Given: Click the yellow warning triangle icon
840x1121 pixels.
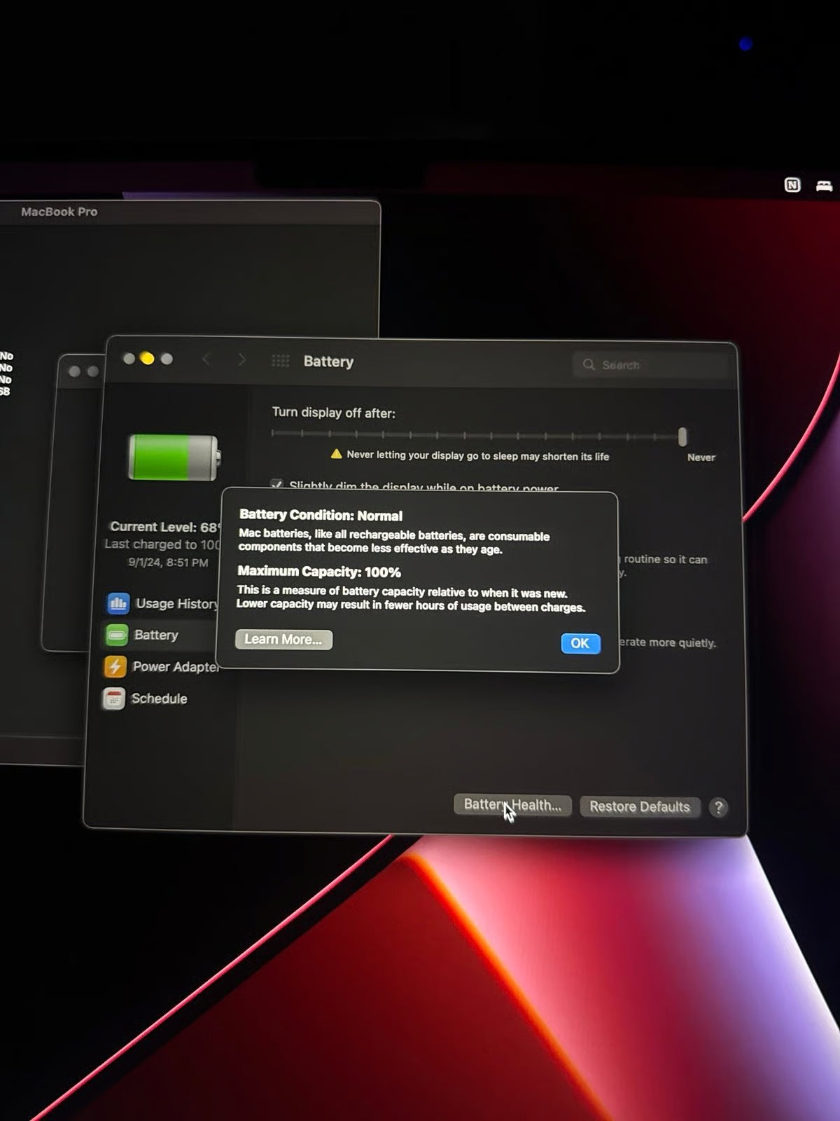Looking at the screenshot, I should pyautogui.click(x=336, y=454).
